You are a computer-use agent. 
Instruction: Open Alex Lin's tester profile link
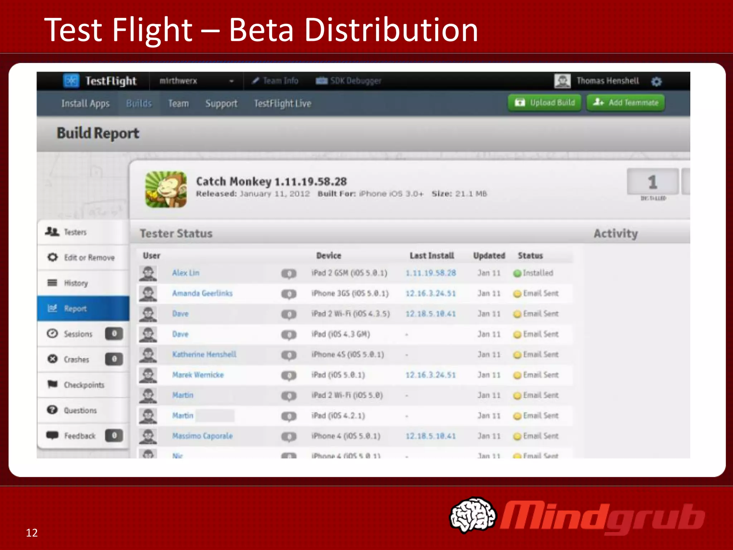pos(186,273)
